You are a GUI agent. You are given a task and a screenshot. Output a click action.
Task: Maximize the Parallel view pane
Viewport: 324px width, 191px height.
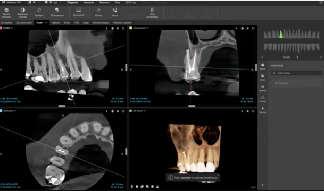[x=123, y=28]
